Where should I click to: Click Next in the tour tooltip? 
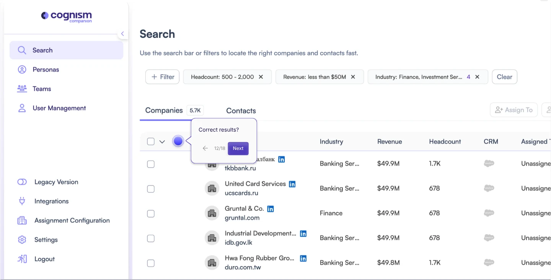coord(238,148)
